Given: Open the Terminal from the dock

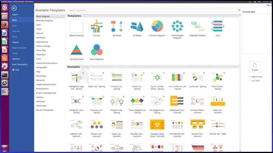Looking at the screenshot, I should [5, 75].
